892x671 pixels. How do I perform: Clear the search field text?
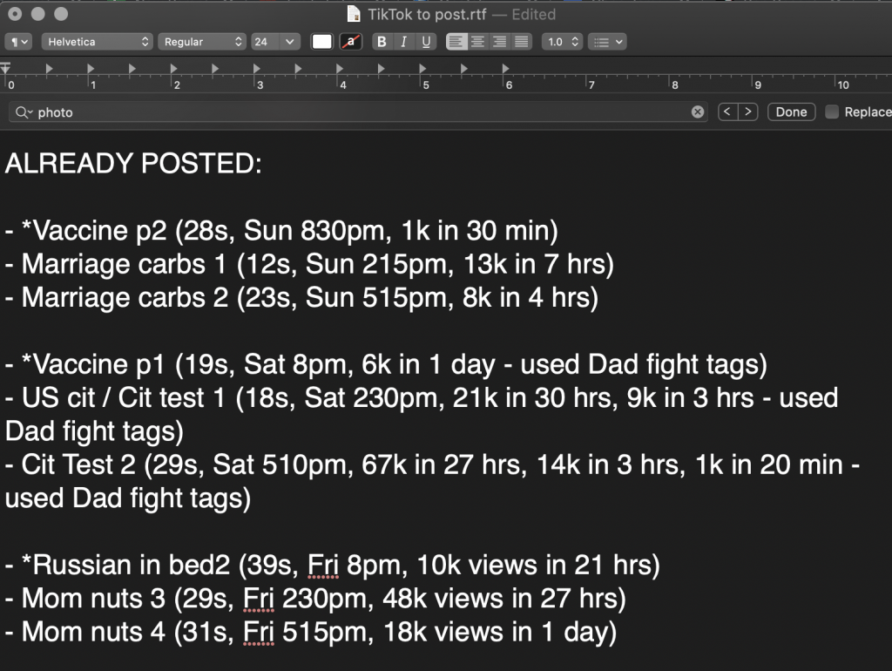[697, 112]
